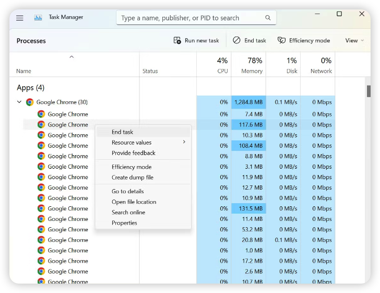380x293 pixels.
Task: Open Properties from the context menu
Action: (x=143, y=222)
